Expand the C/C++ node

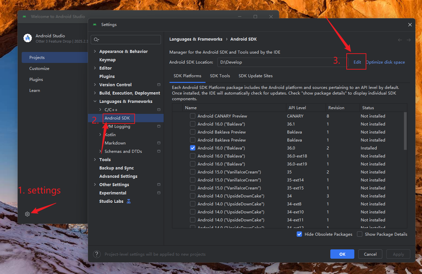[x=100, y=110]
